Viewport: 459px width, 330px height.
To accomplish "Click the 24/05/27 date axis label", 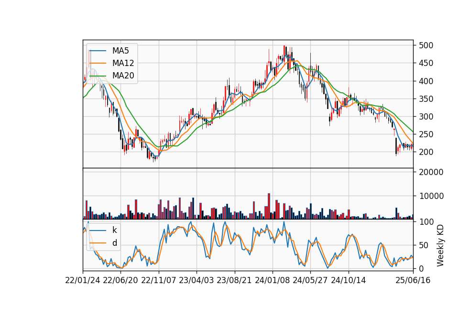I will pyautogui.click(x=310, y=280).
